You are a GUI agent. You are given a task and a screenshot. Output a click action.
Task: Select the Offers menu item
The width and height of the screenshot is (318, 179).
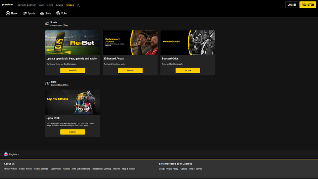70,5
